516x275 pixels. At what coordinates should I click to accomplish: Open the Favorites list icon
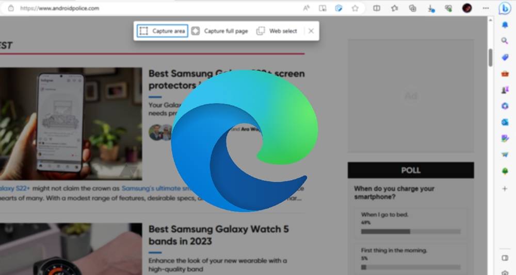(395, 8)
